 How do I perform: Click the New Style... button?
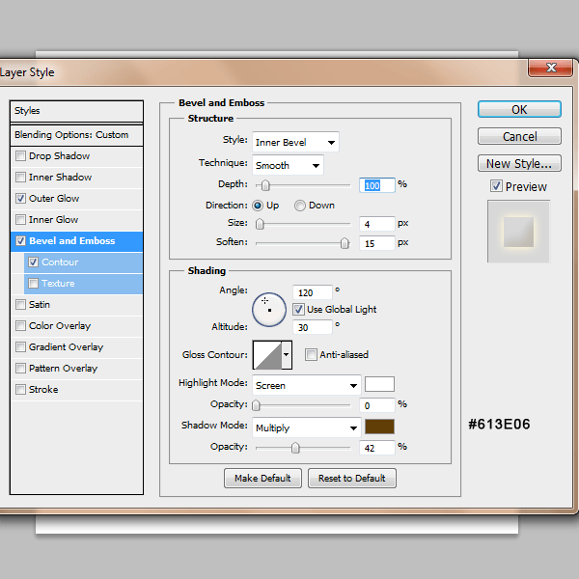click(x=519, y=163)
